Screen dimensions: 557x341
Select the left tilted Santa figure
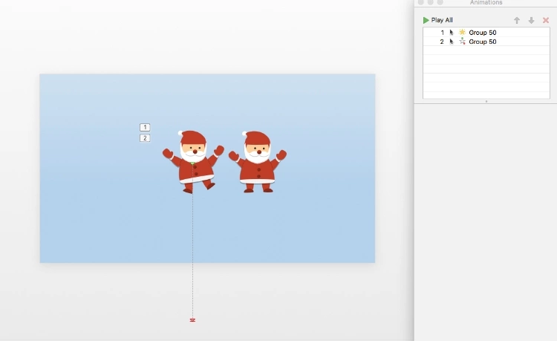point(193,161)
